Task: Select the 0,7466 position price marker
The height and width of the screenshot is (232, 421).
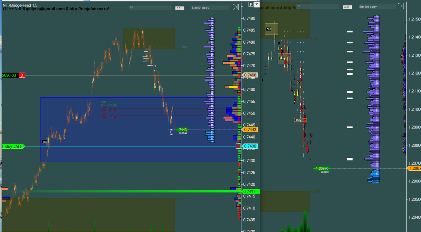Action: click(x=250, y=75)
